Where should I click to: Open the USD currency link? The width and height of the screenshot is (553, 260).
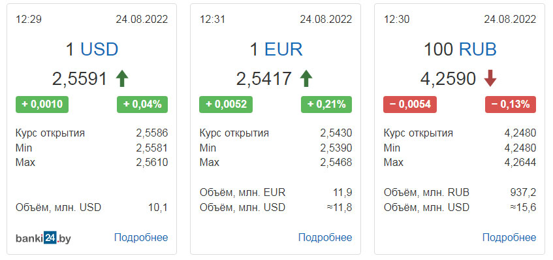tap(99, 50)
